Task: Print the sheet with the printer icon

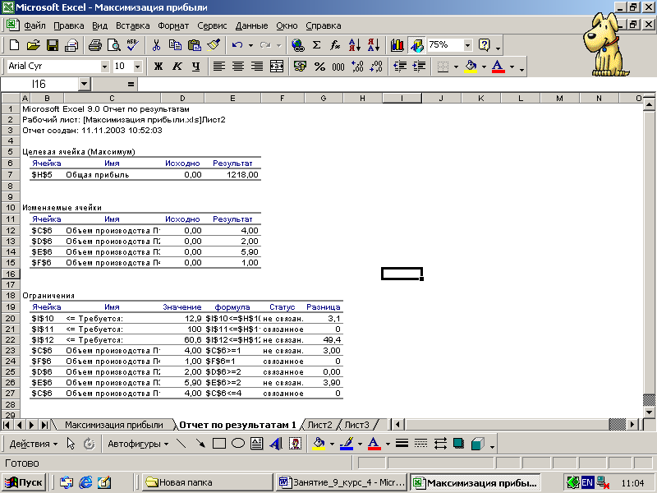Action: (x=94, y=45)
